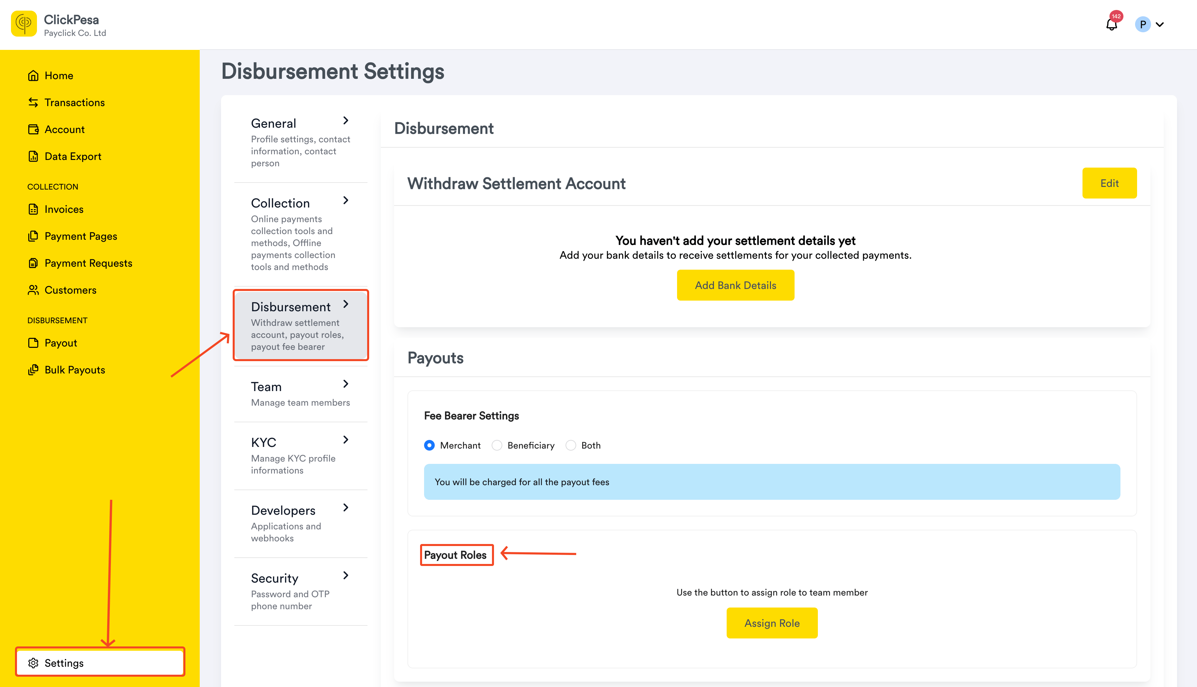Go to Home in sidebar
Screen dimensions: 1197x687
click(59, 75)
